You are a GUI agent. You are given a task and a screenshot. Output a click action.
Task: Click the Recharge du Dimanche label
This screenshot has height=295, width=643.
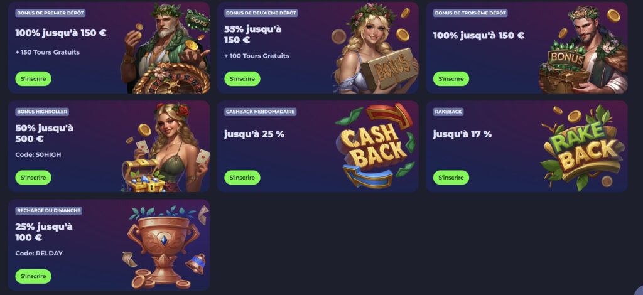point(48,211)
